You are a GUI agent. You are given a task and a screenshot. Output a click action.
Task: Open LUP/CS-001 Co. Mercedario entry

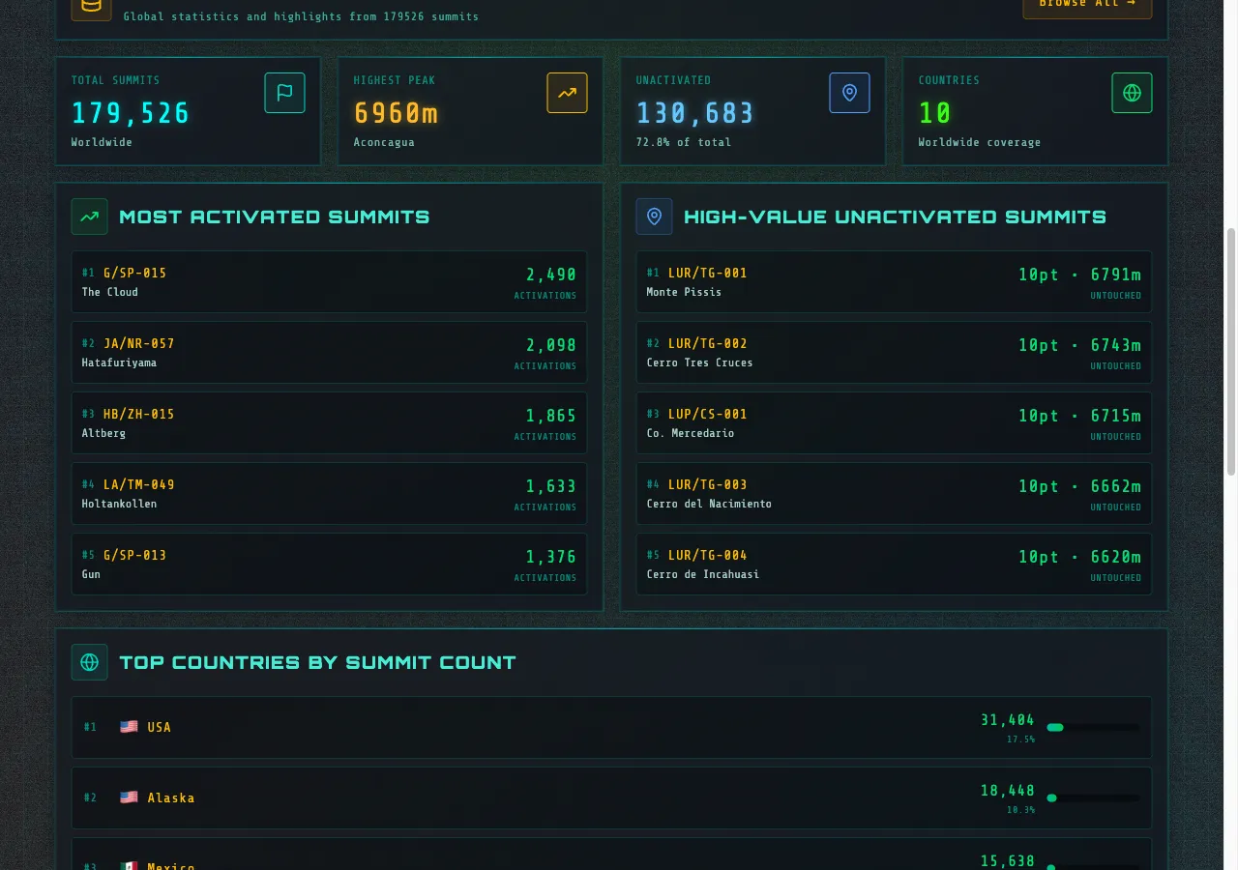pyautogui.click(x=894, y=423)
